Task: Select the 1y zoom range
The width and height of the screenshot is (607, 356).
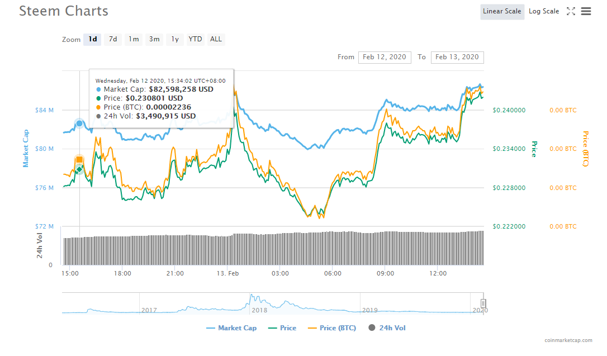Action: click(175, 39)
